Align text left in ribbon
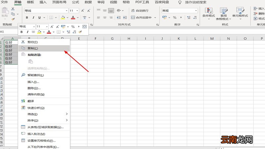 [x=99, y=18]
